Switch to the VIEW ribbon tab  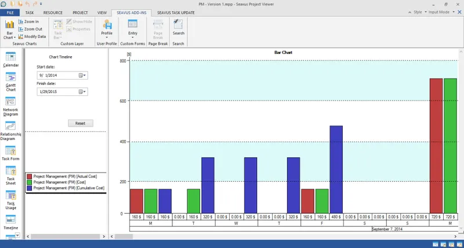[x=102, y=13]
